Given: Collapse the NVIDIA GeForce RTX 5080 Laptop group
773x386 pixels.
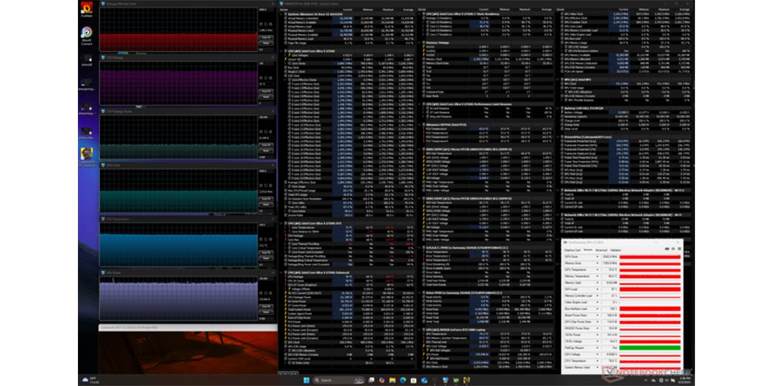Looking at the screenshot, I should [x=420, y=329].
